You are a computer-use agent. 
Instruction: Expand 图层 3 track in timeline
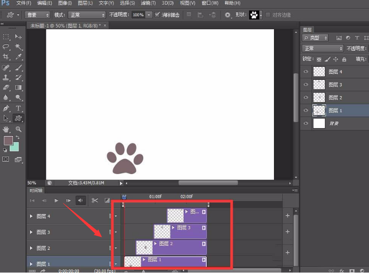click(x=32, y=232)
